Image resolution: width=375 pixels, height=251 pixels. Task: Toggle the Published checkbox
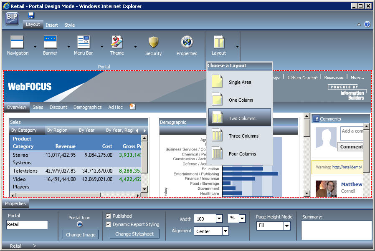[x=108, y=216]
